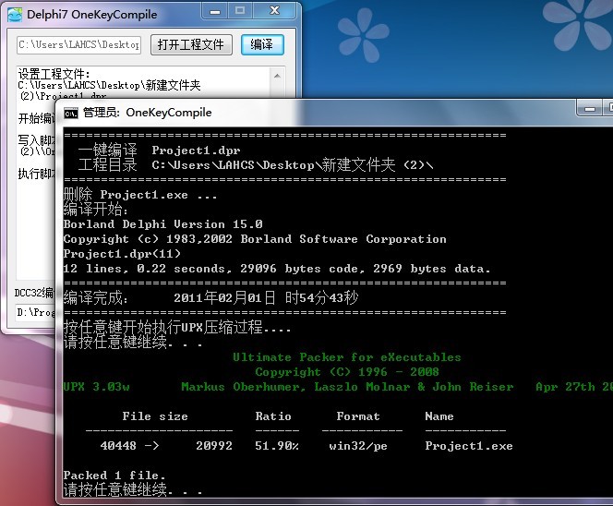Click the 'win32/pe' format value
This screenshot has width=613, height=506.
click(358, 446)
